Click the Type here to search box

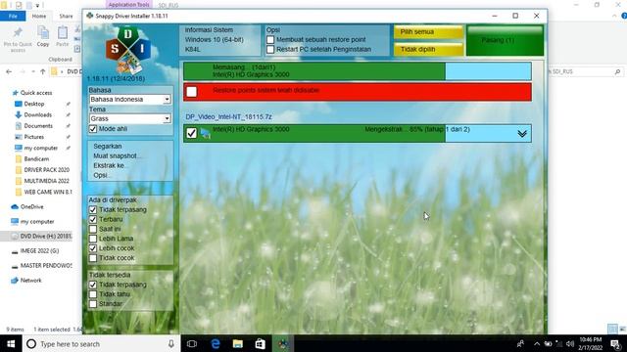101,343
